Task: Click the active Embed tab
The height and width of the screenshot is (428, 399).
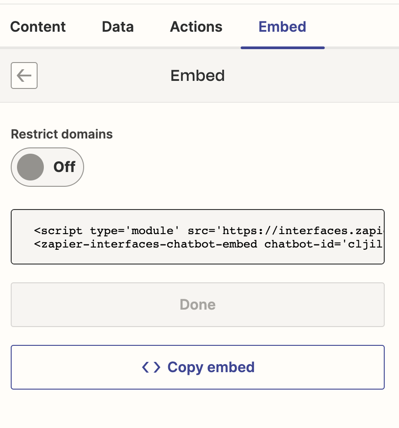Action: [282, 27]
